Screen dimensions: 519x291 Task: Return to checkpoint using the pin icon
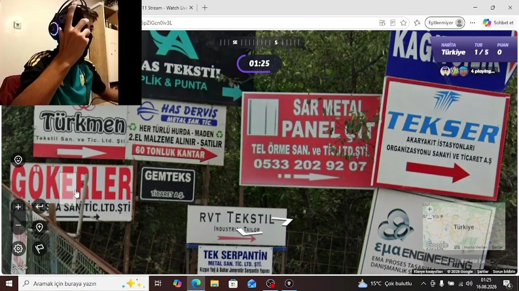click(x=39, y=228)
